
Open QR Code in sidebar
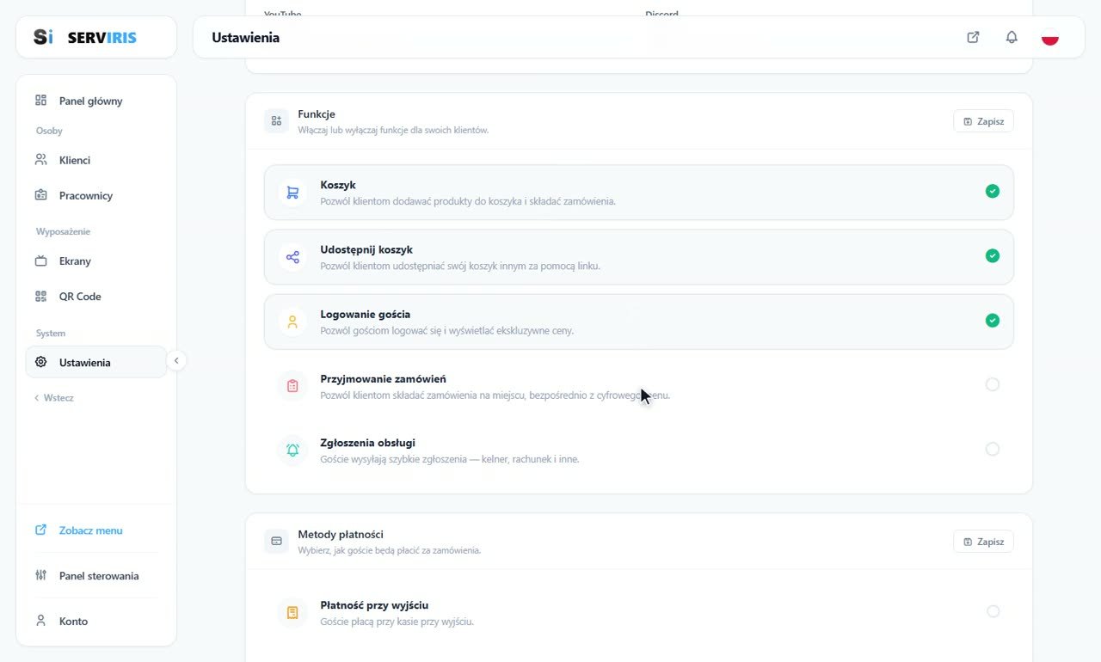(95, 297)
